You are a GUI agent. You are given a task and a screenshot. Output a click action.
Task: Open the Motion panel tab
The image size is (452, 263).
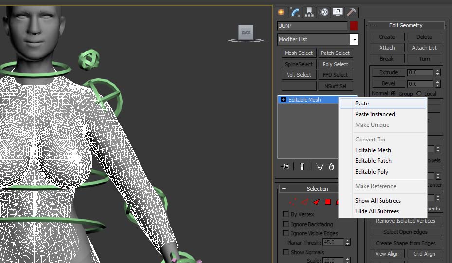[x=325, y=12]
